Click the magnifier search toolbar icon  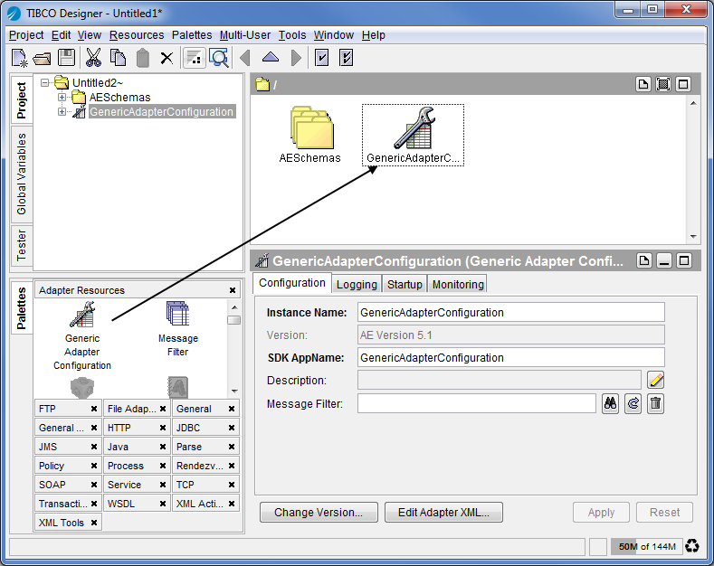[219, 58]
